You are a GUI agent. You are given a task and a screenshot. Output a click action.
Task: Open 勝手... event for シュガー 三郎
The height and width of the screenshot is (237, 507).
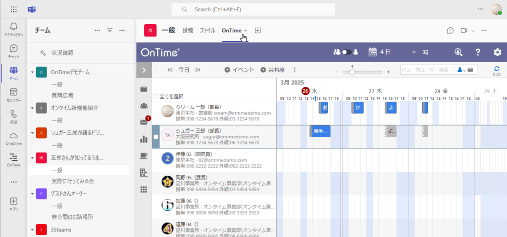click(320, 131)
